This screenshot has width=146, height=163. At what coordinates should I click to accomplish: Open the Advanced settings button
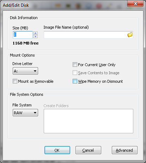[x=124, y=150]
